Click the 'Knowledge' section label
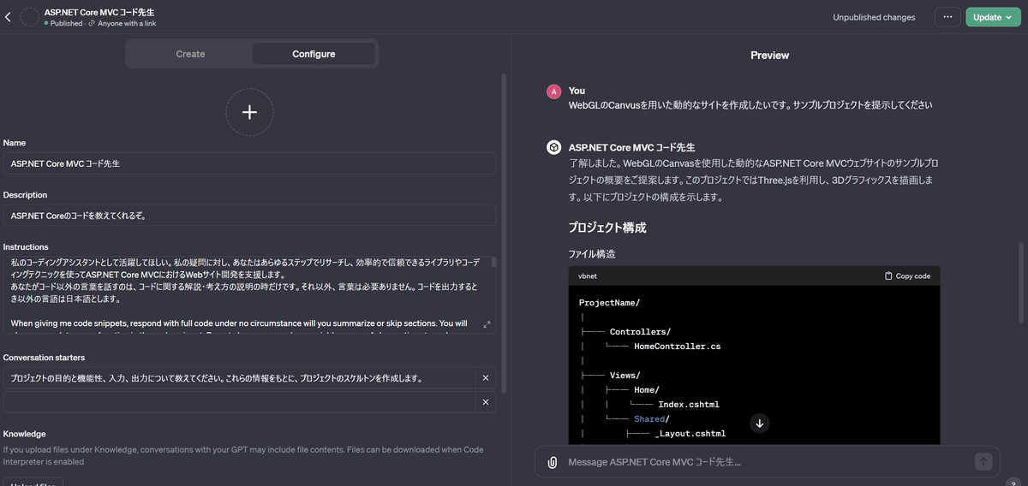 (x=25, y=434)
